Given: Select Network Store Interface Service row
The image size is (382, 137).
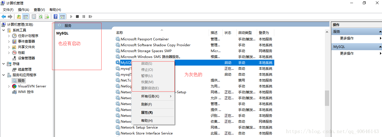Looking at the screenshot, I should (x=194, y=133).
